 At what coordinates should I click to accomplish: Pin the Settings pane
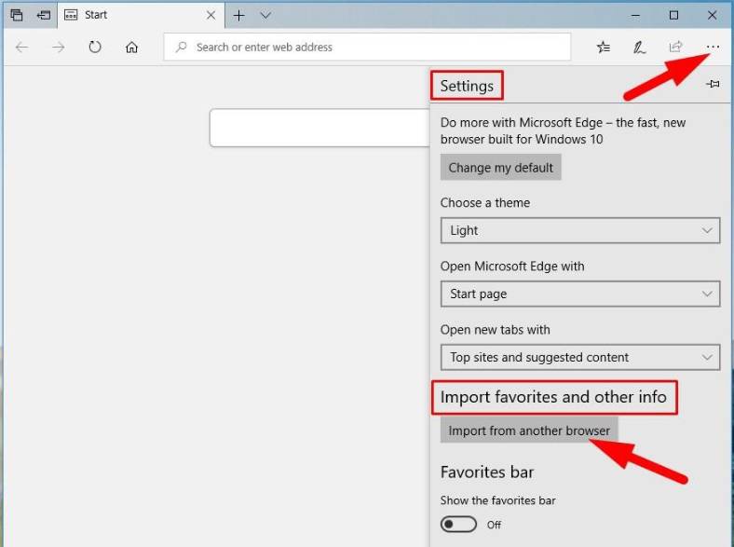tap(713, 84)
